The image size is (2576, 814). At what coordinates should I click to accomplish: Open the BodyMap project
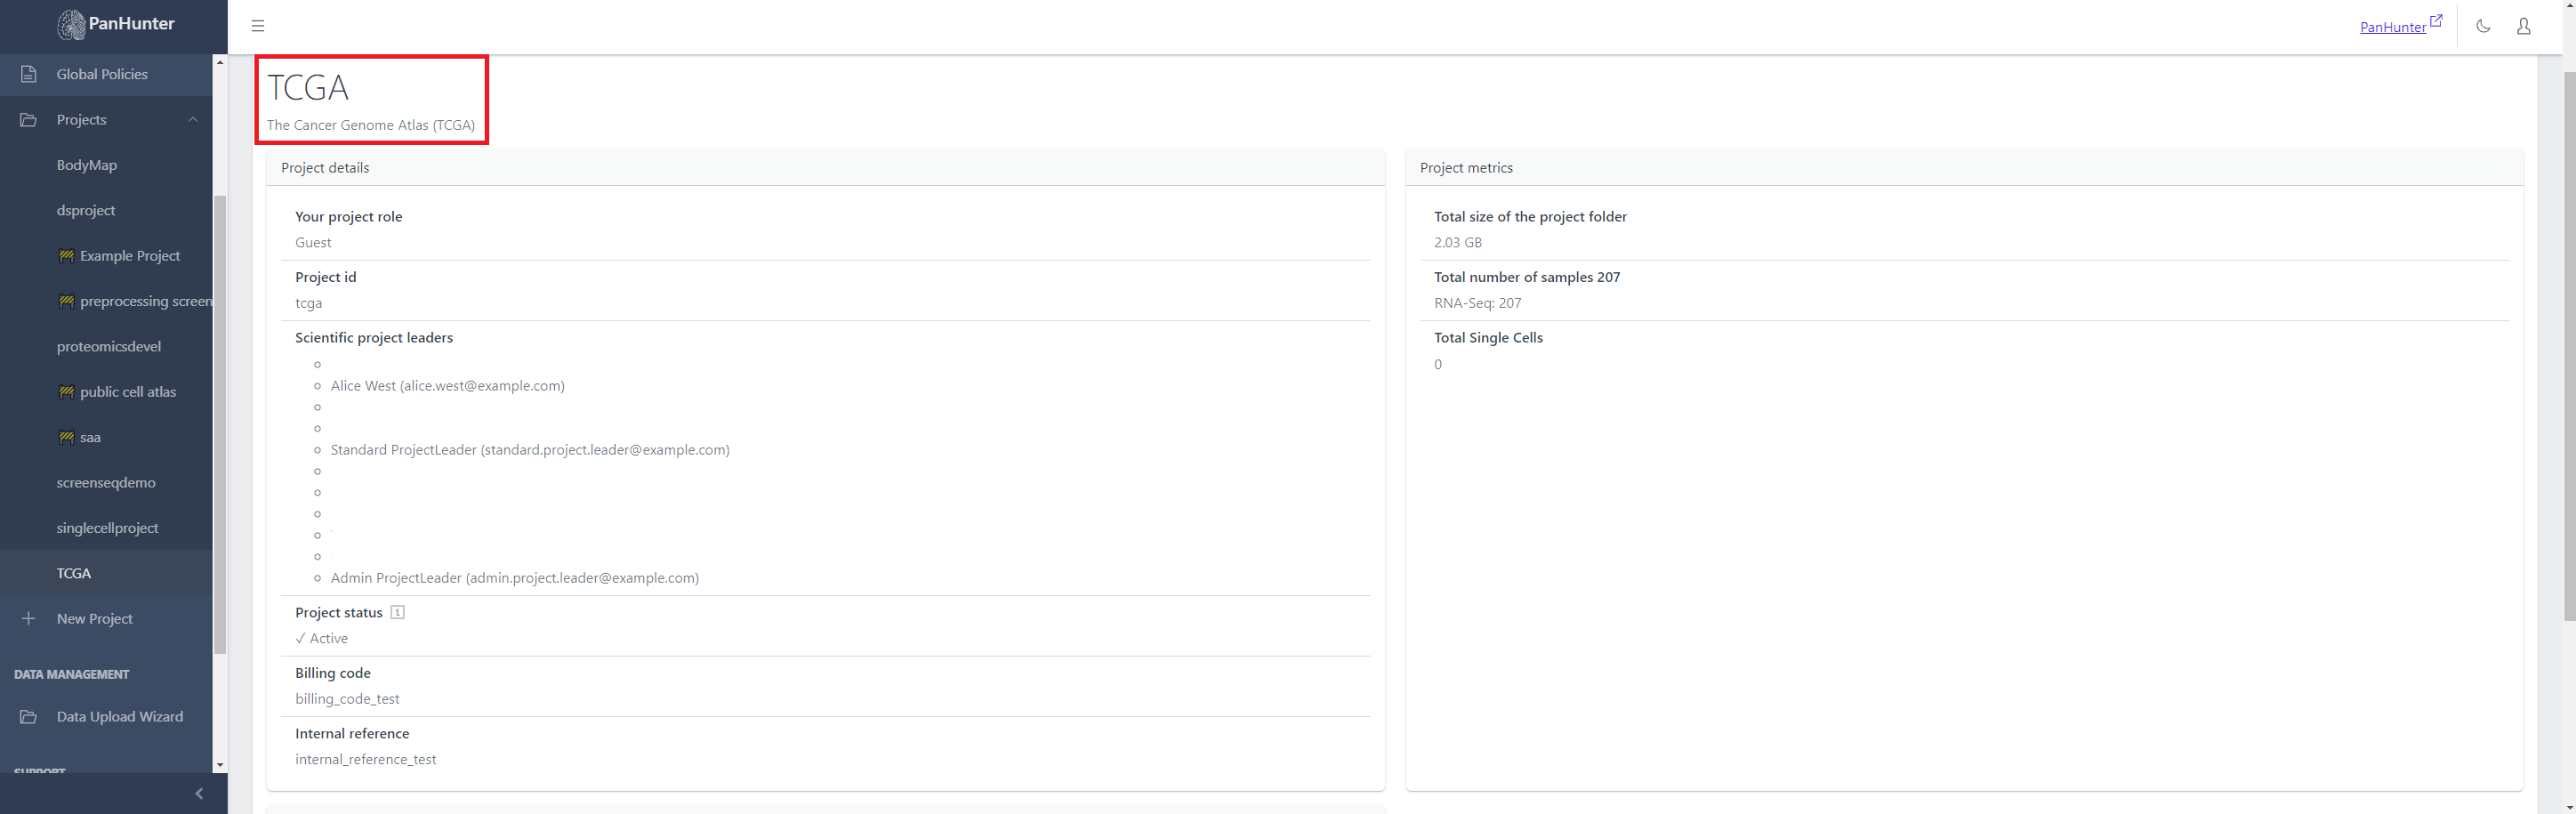87,165
